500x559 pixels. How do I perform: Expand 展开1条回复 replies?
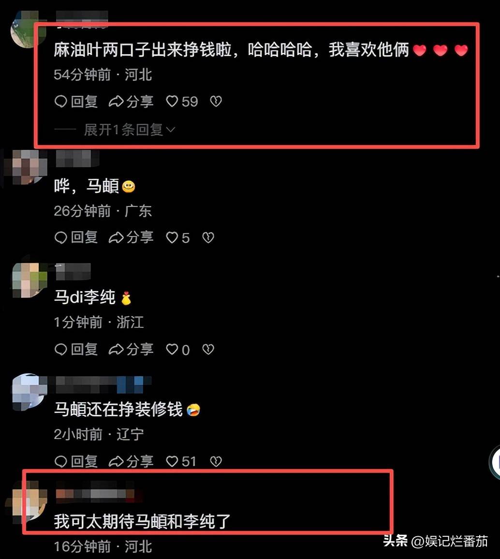coord(130,130)
